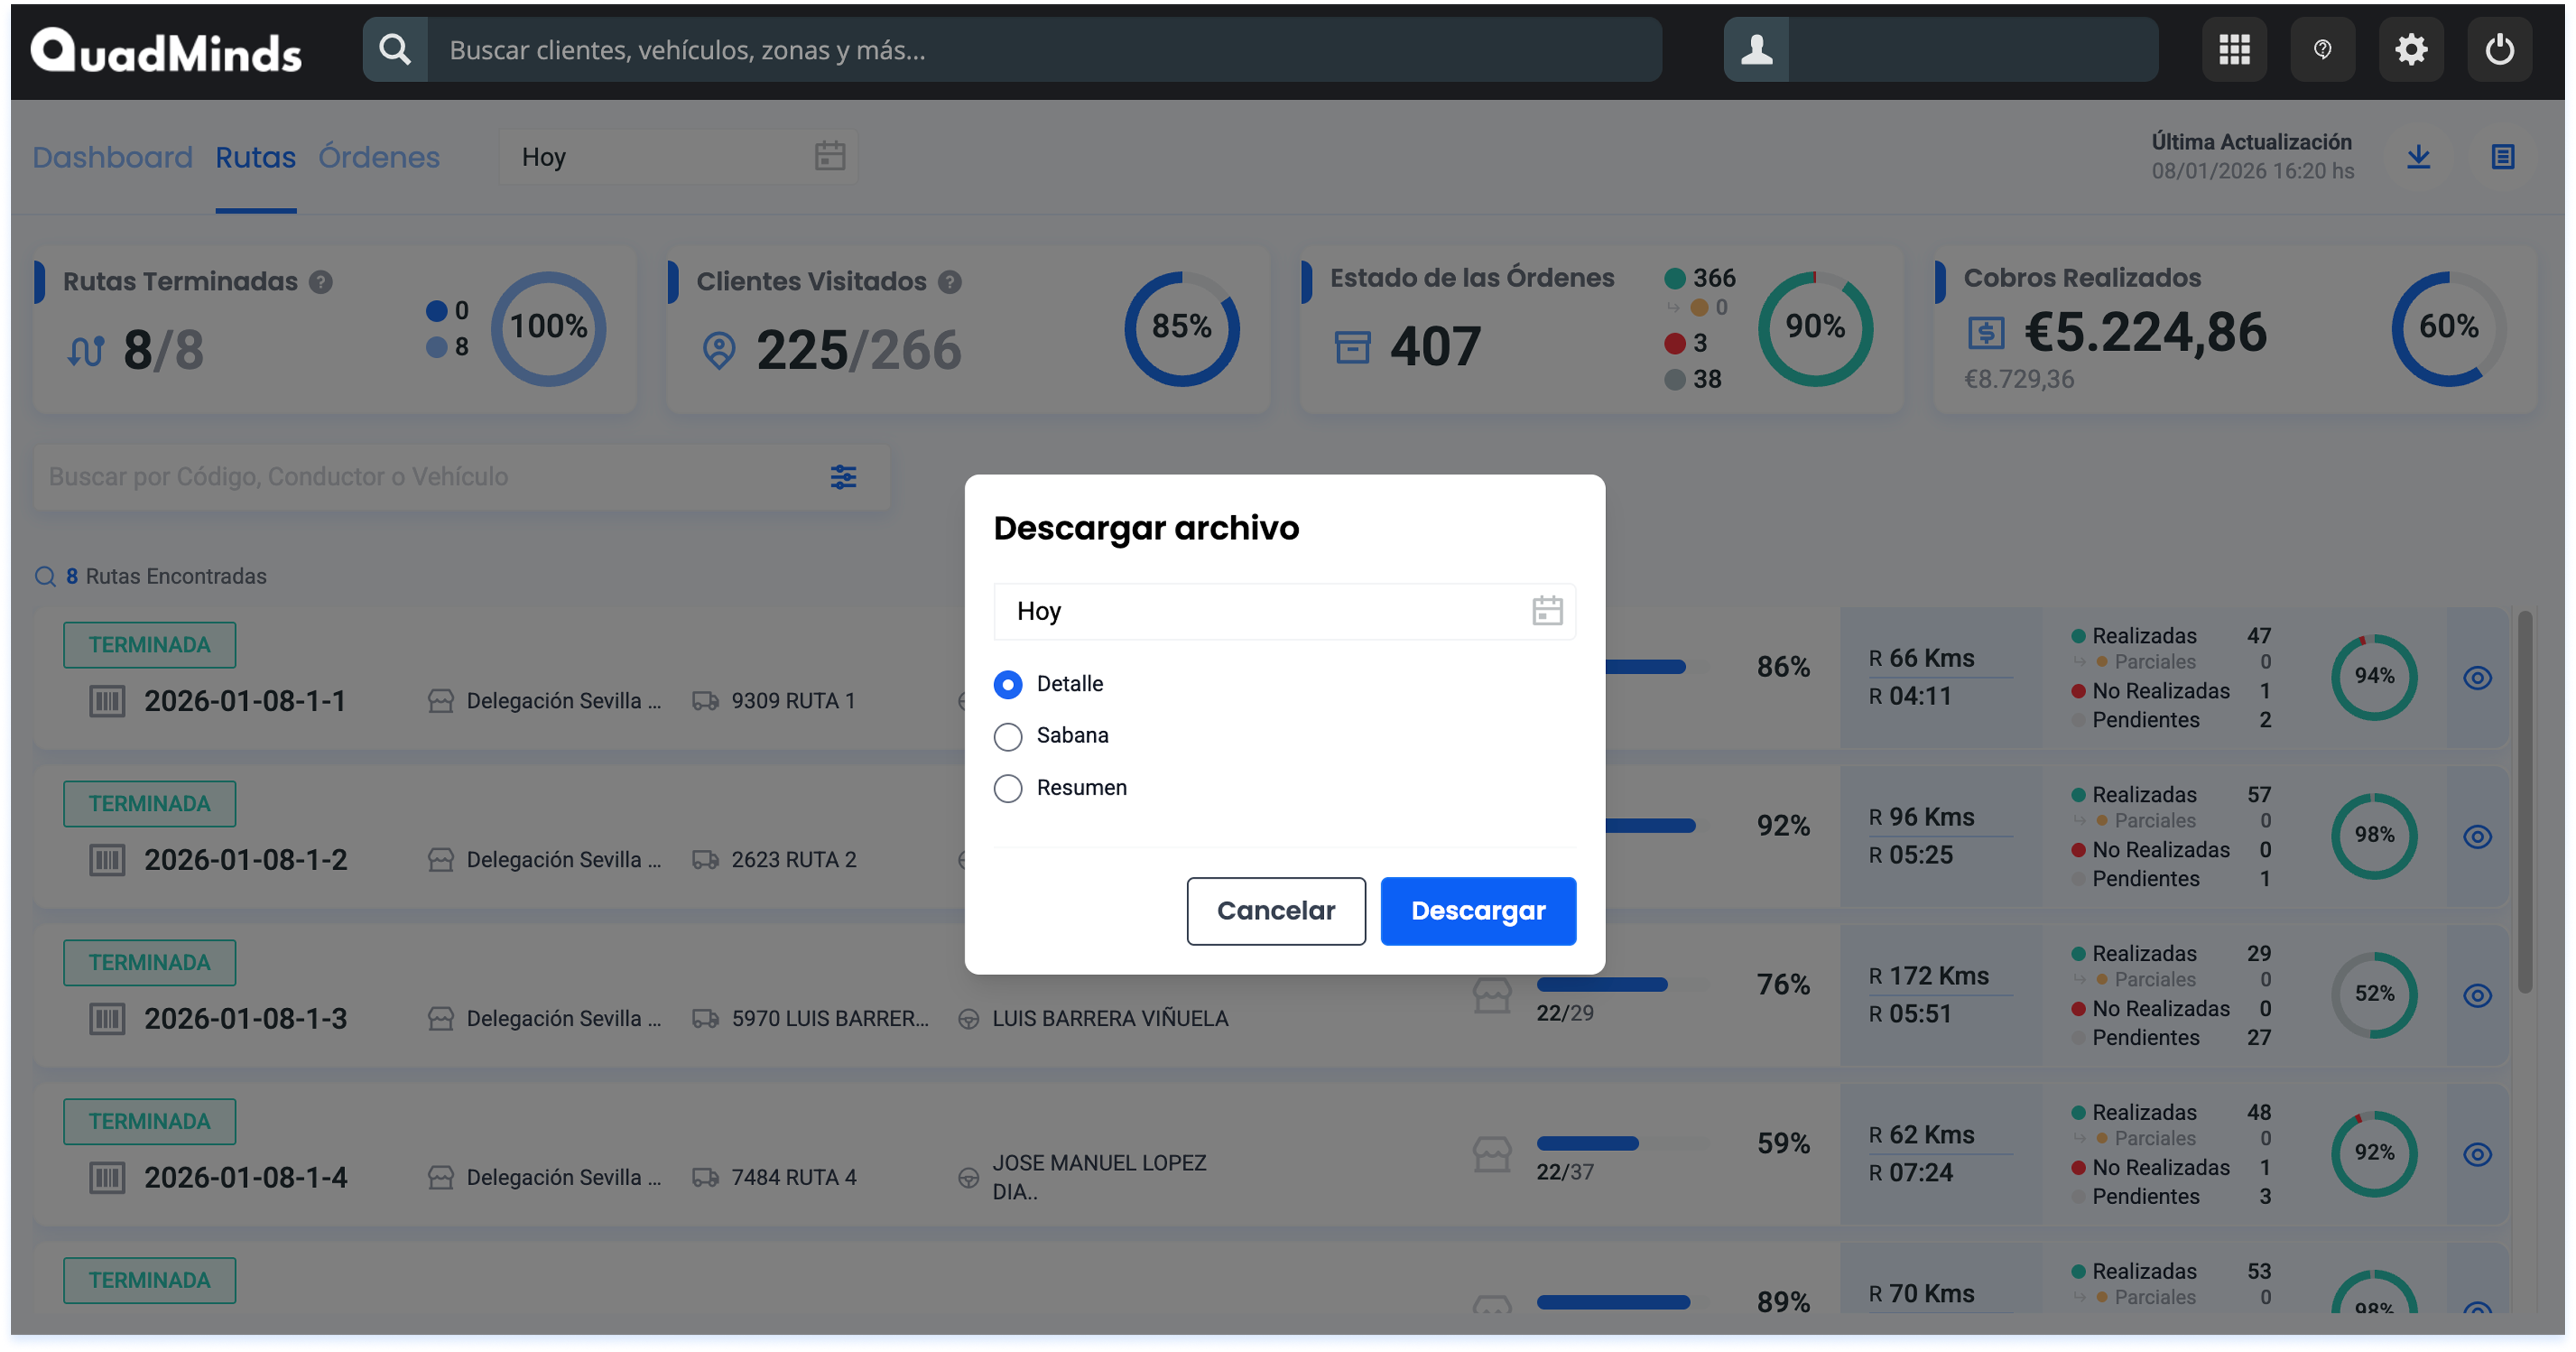Screen dimensions: 2576x1352
Task: Click the user profile icon in header
Action: click(1756, 49)
